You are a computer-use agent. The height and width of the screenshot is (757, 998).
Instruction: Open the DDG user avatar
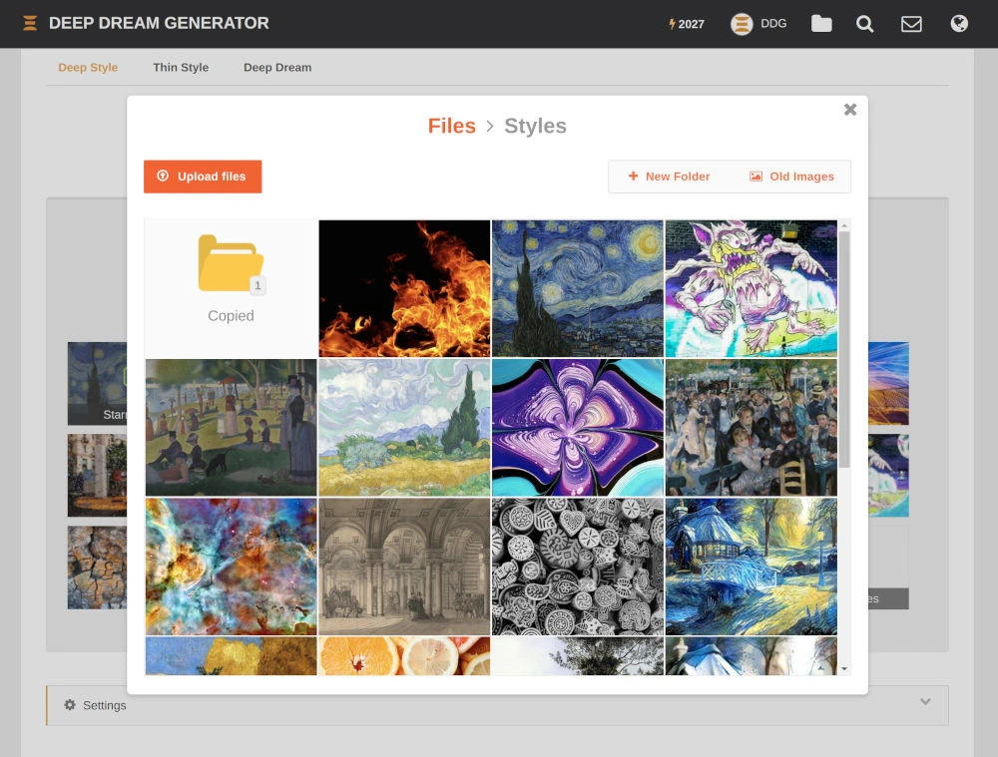pyautogui.click(x=742, y=24)
